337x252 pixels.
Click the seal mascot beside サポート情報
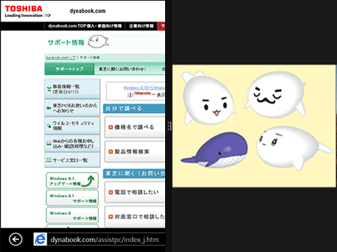98,42
